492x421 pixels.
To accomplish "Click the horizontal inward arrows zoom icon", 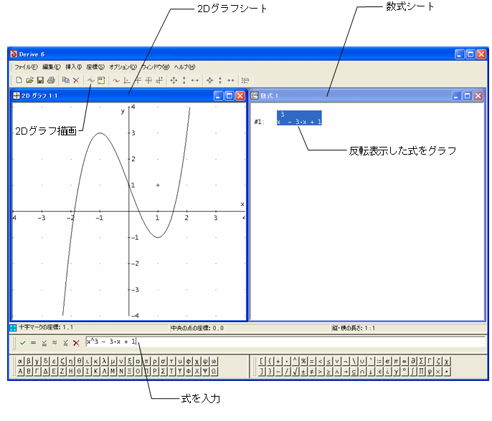I will click(231, 80).
